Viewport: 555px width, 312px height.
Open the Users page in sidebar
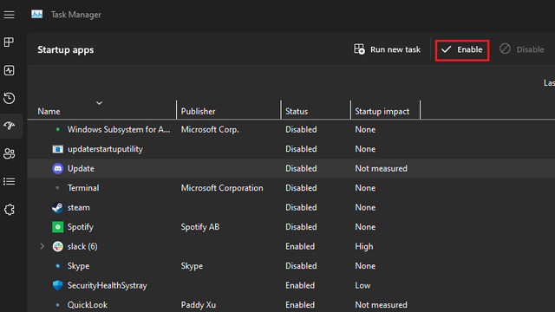pos(10,153)
